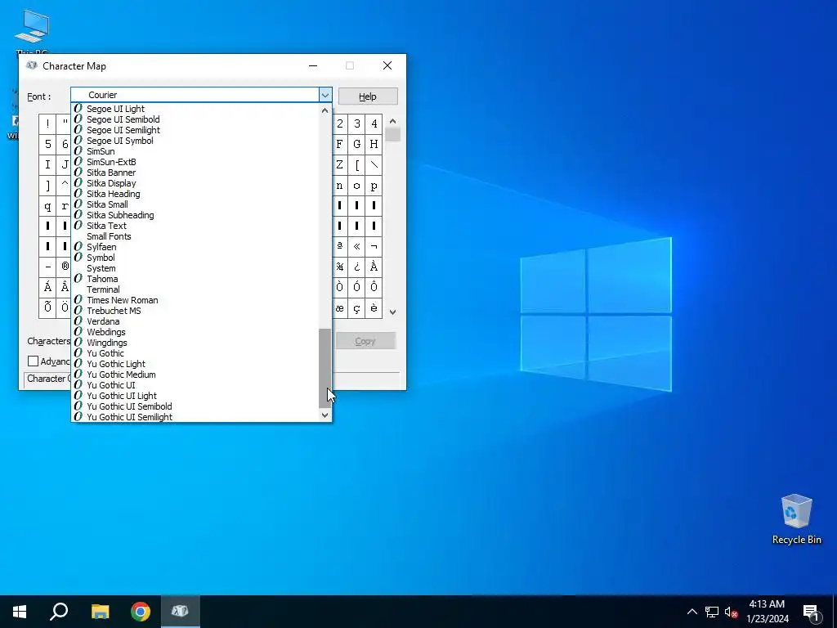The height and width of the screenshot is (628, 837).
Task: Select Sylfaen font
Action: (195, 247)
